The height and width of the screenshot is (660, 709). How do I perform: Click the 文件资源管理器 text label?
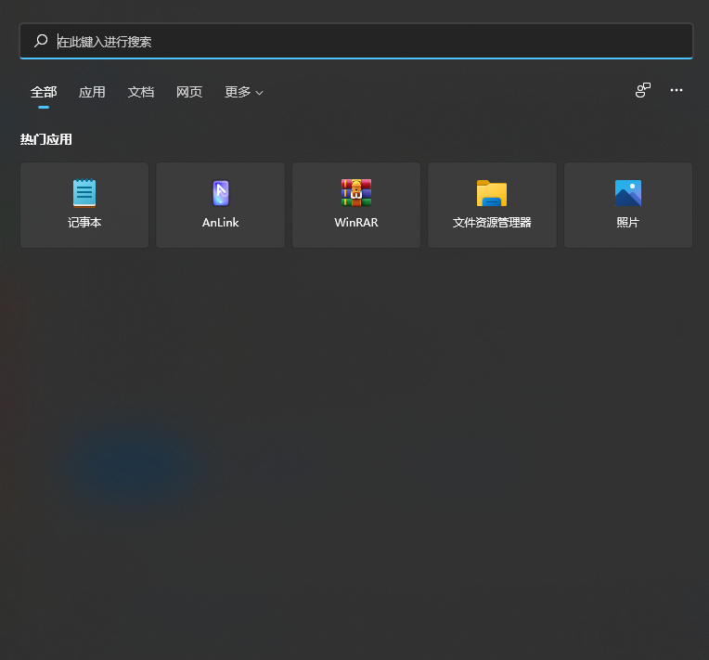coord(492,223)
